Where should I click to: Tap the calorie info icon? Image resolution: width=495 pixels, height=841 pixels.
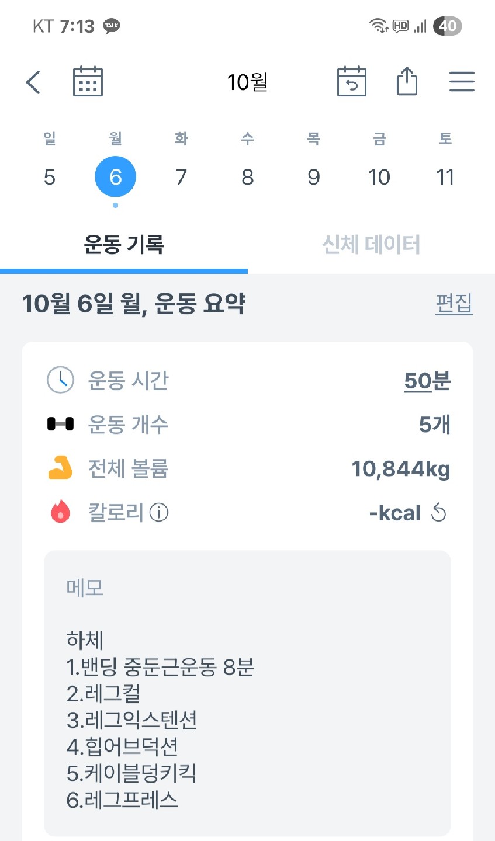[x=159, y=513]
